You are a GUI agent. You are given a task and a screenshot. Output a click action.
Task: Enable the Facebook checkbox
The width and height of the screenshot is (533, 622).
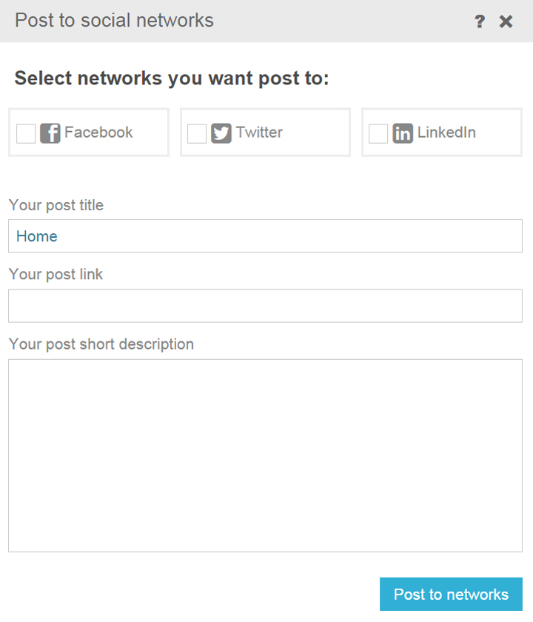click(x=26, y=133)
